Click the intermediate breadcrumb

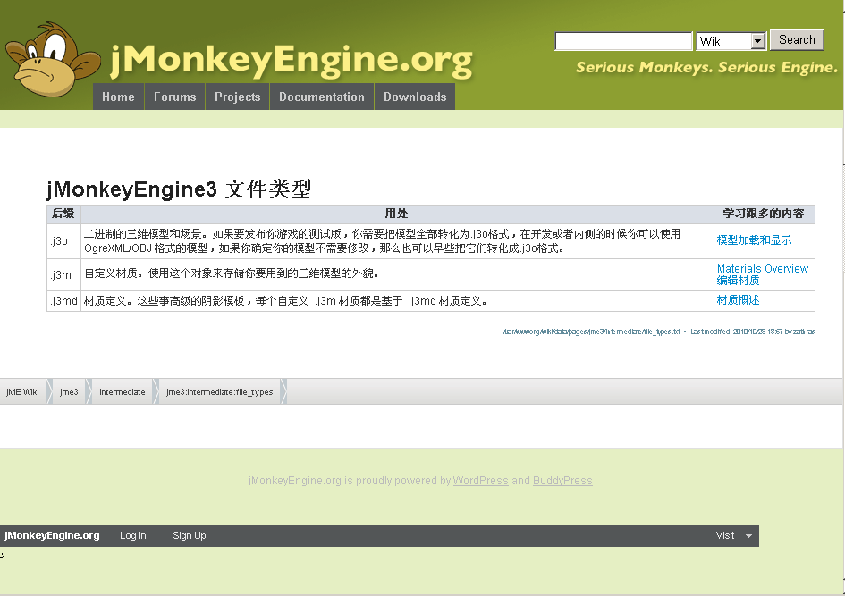point(123,392)
